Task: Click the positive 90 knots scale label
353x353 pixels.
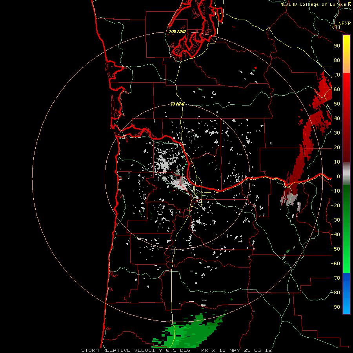Action: (x=337, y=46)
